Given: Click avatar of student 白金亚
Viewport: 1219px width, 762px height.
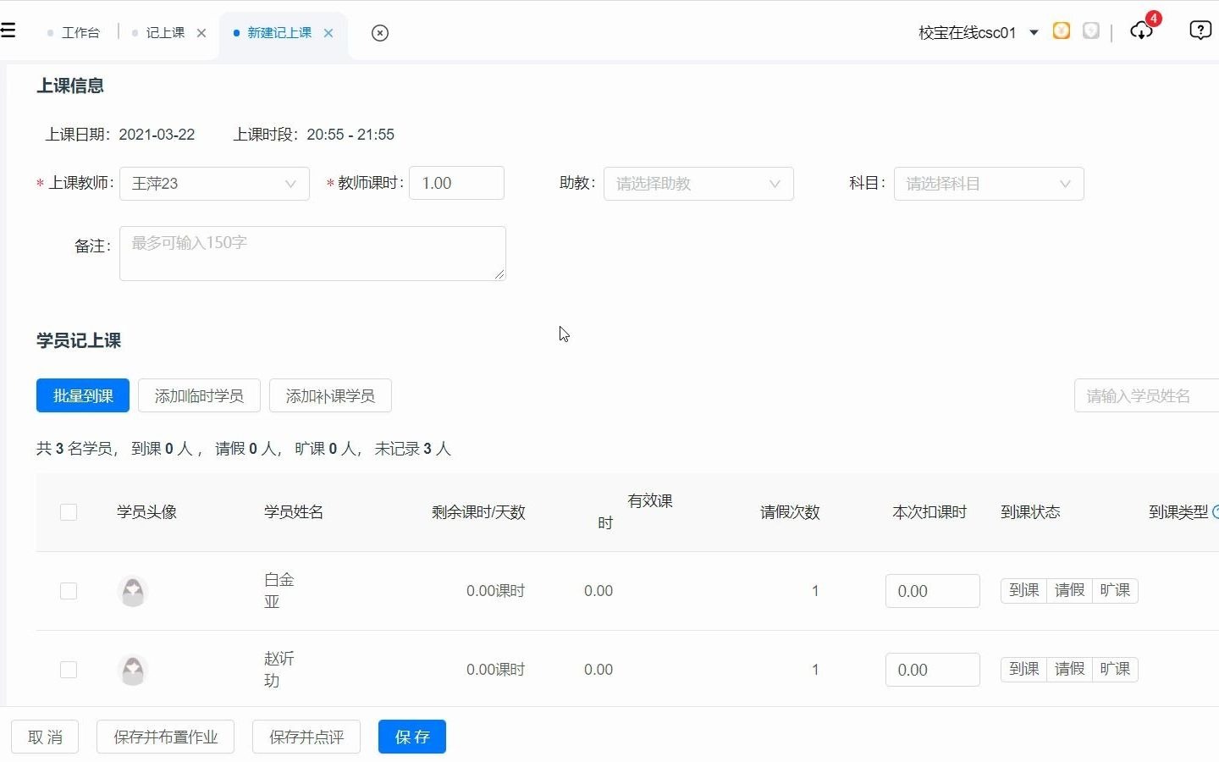Looking at the screenshot, I should (x=133, y=591).
